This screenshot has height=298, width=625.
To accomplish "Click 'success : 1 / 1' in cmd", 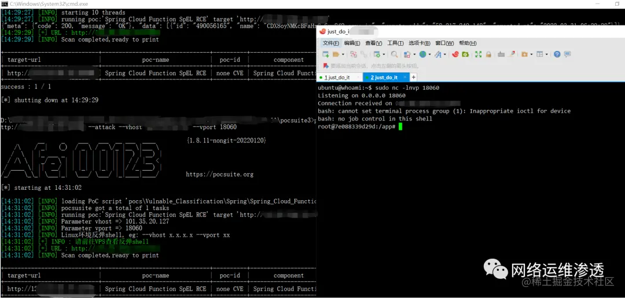I will click(x=26, y=86).
